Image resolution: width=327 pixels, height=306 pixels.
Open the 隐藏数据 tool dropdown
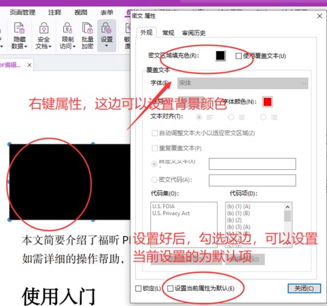(x=19, y=35)
